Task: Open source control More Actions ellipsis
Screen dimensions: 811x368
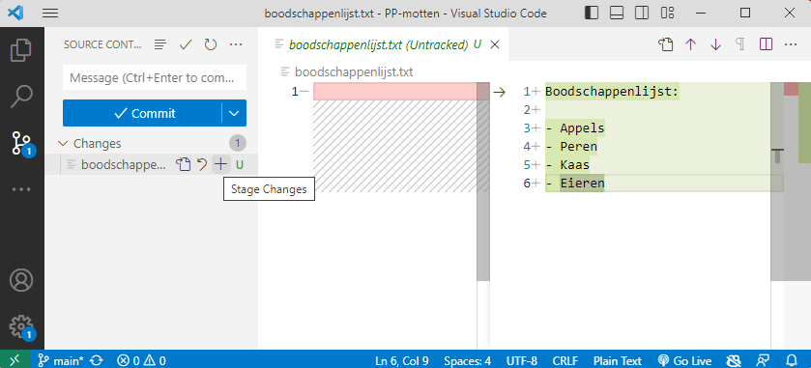Action: coord(236,45)
